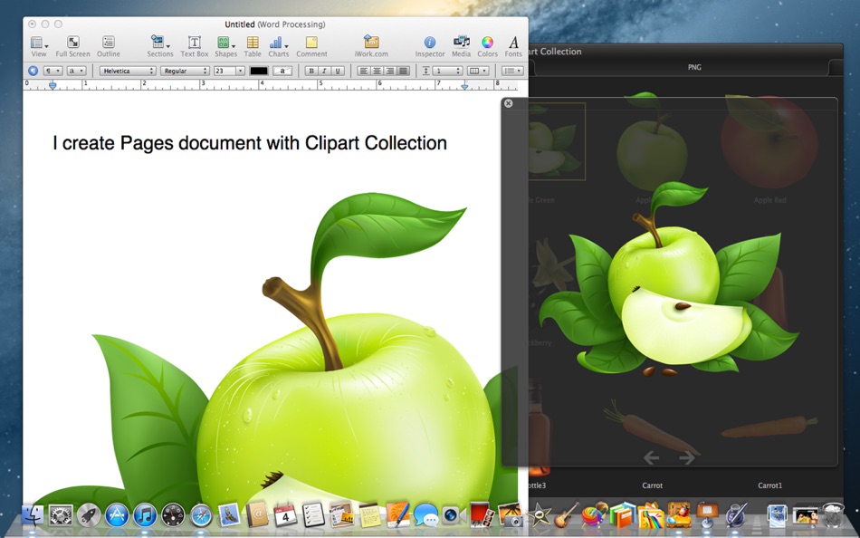
Task: Open Trash from the Dock
Action: (x=833, y=515)
